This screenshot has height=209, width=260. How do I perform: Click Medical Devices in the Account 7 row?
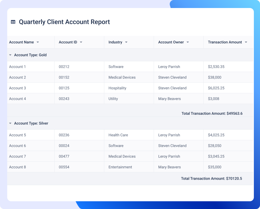pyautogui.click(x=122, y=156)
